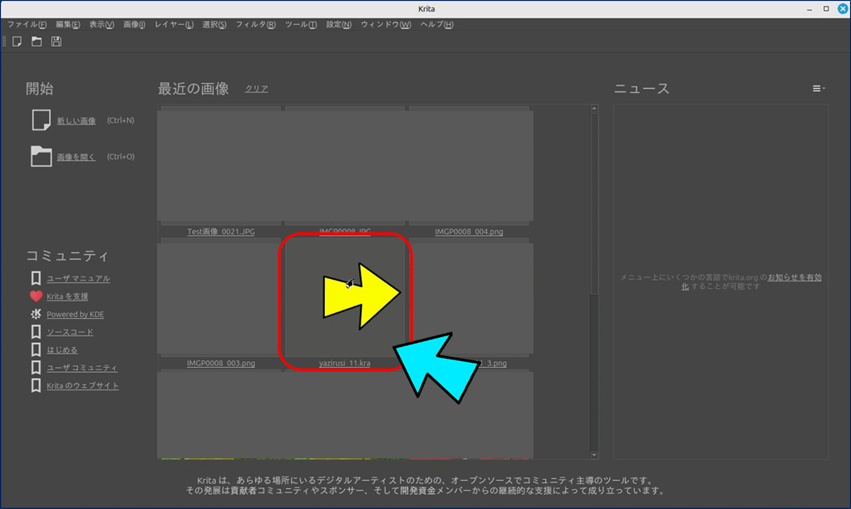Viewport: 851px width, 509px height.
Task: Click the KDE gear icon
Action: pyautogui.click(x=36, y=314)
